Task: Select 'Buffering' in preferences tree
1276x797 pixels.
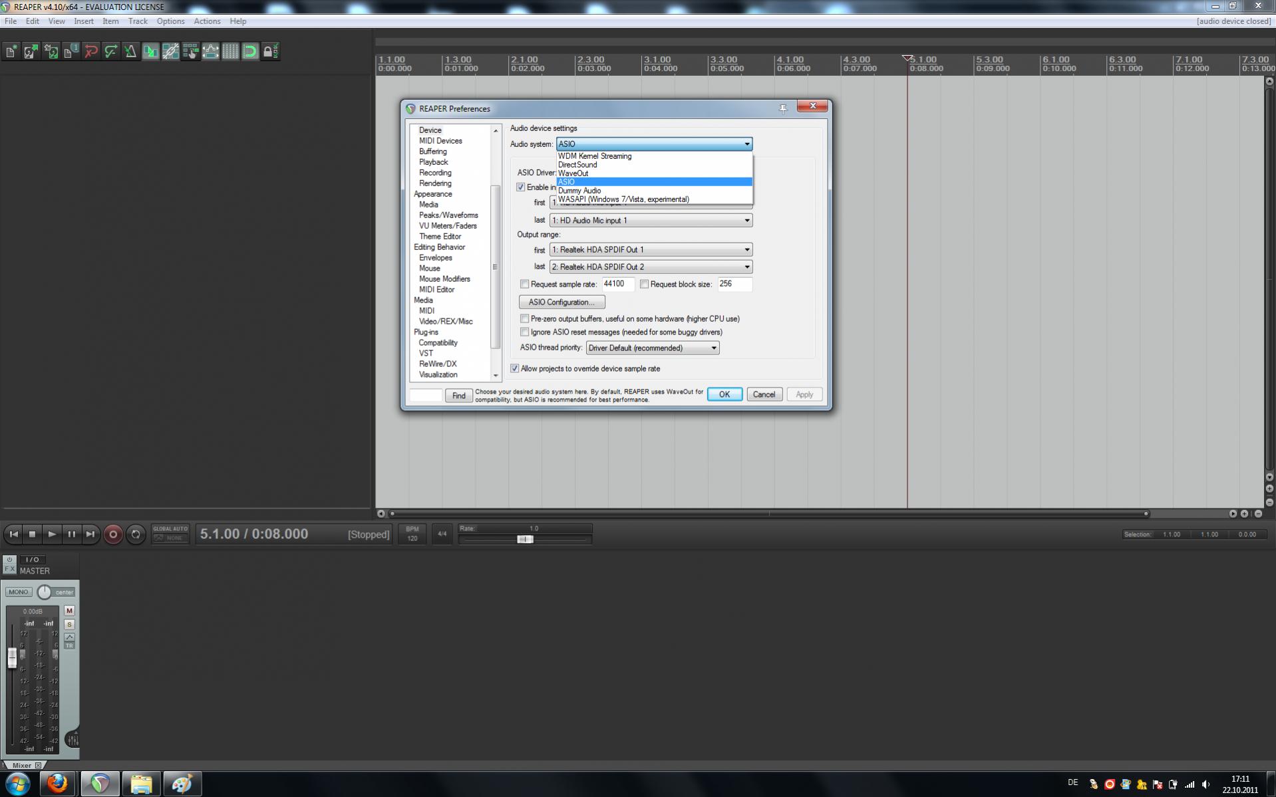Action: 433,152
